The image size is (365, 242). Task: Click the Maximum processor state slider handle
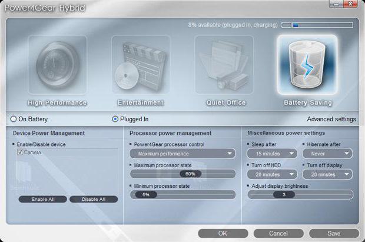[190, 174]
